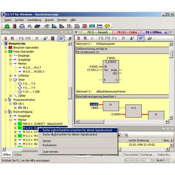
Task: Click the green tree icon in main toolbar
Action: (x=7, y=26)
